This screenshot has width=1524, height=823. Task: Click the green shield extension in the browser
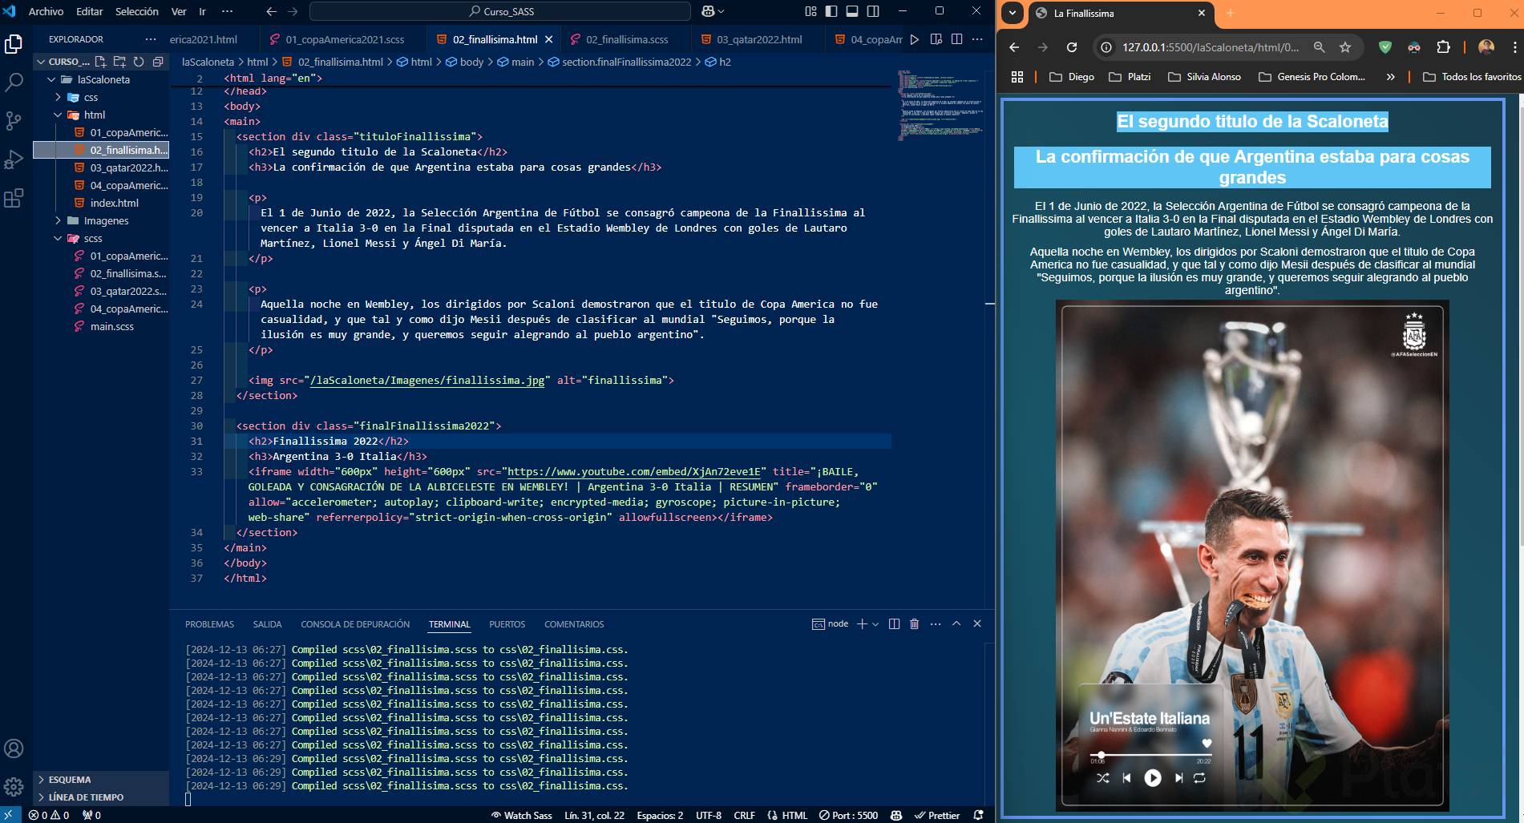click(x=1385, y=47)
